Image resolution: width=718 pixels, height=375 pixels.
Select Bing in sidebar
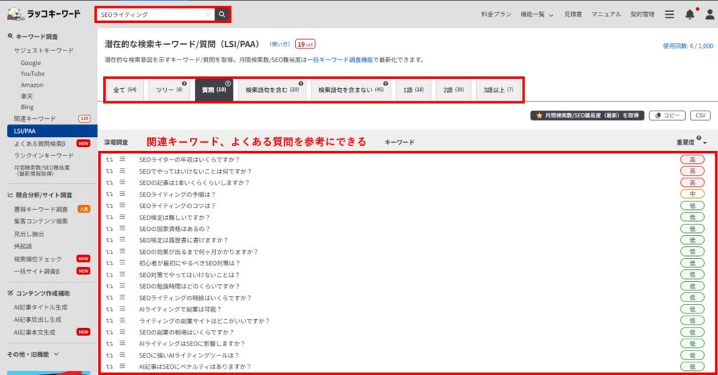(27, 107)
